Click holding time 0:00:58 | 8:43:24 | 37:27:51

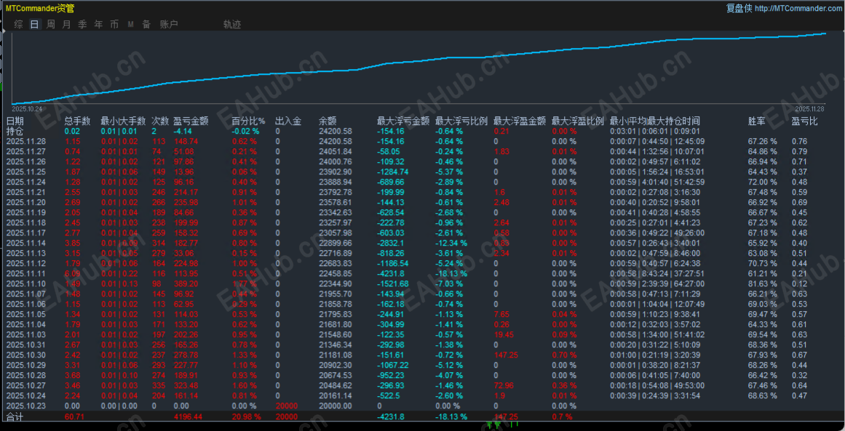click(x=657, y=273)
